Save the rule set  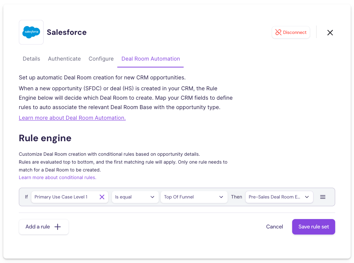(313, 227)
